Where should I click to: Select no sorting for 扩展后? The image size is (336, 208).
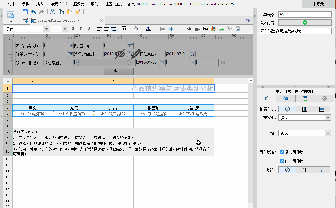[288, 170]
